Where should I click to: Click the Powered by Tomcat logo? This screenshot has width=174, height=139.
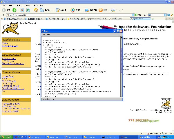coord(166,105)
